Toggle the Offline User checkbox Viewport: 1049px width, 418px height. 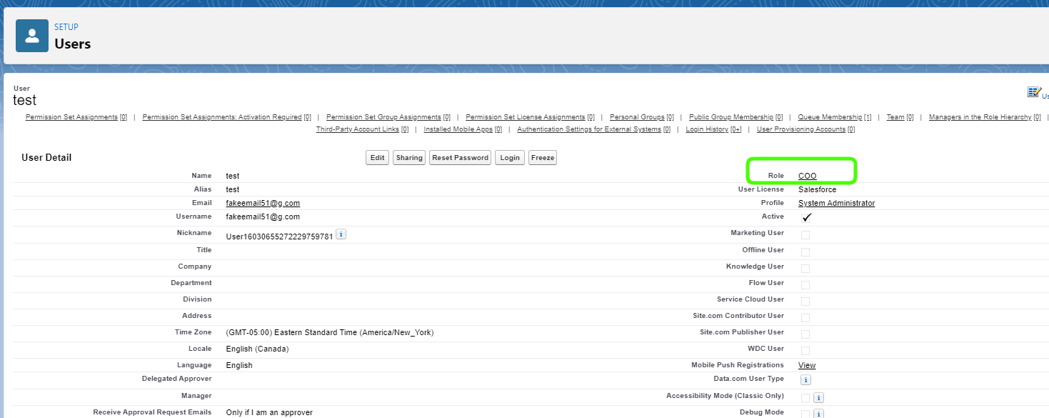point(805,252)
